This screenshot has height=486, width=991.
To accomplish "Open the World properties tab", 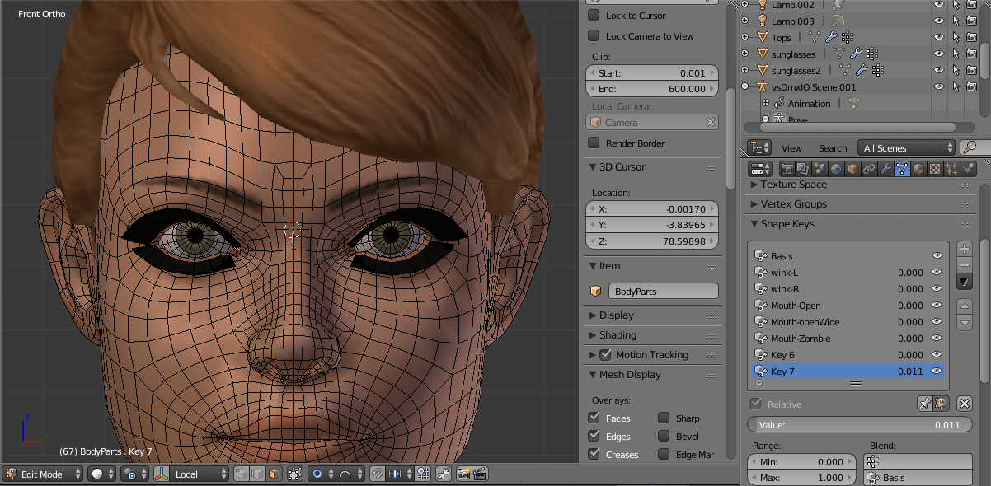I will 837,169.
